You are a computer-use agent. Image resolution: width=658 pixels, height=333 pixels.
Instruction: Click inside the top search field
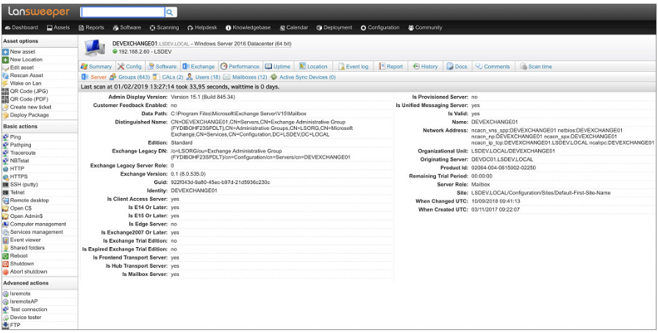click(123, 12)
